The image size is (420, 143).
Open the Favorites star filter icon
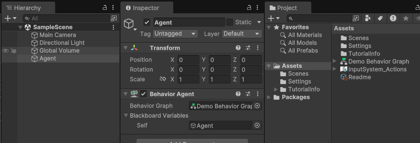pyautogui.click(x=406, y=18)
